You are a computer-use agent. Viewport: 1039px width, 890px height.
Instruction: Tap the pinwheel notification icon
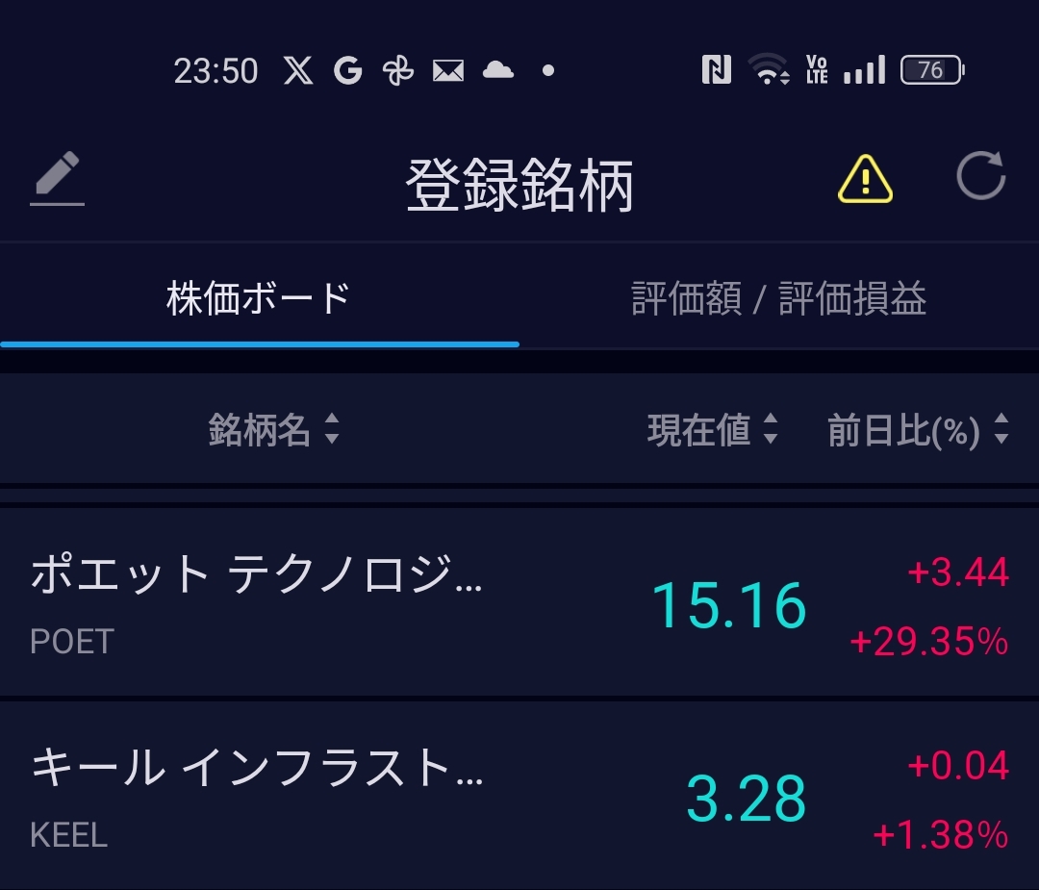click(x=397, y=70)
